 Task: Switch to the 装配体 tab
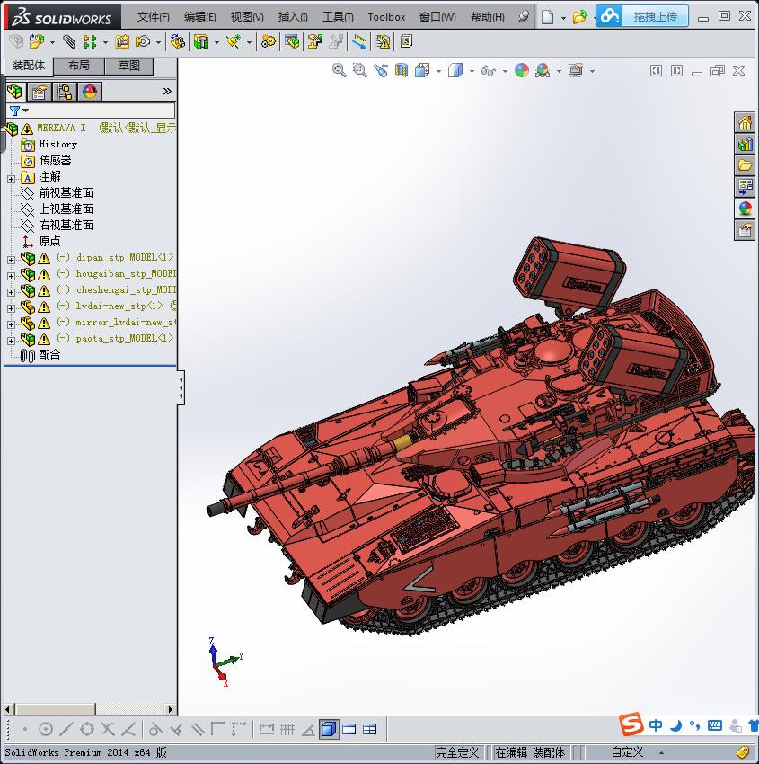click(28, 66)
